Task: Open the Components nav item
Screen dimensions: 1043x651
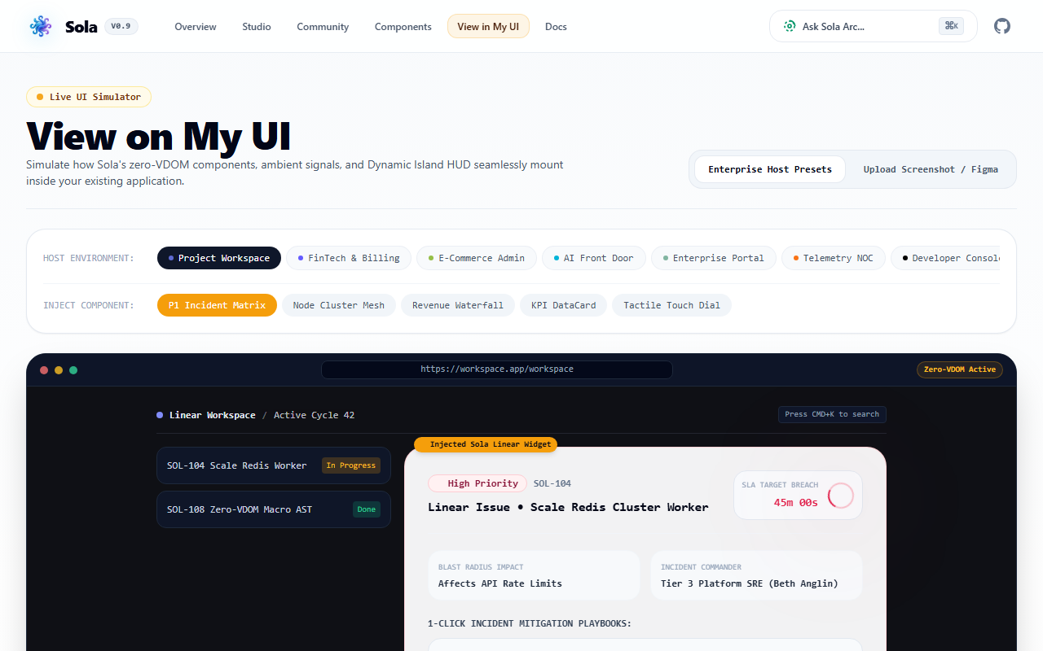Action: pyautogui.click(x=403, y=26)
